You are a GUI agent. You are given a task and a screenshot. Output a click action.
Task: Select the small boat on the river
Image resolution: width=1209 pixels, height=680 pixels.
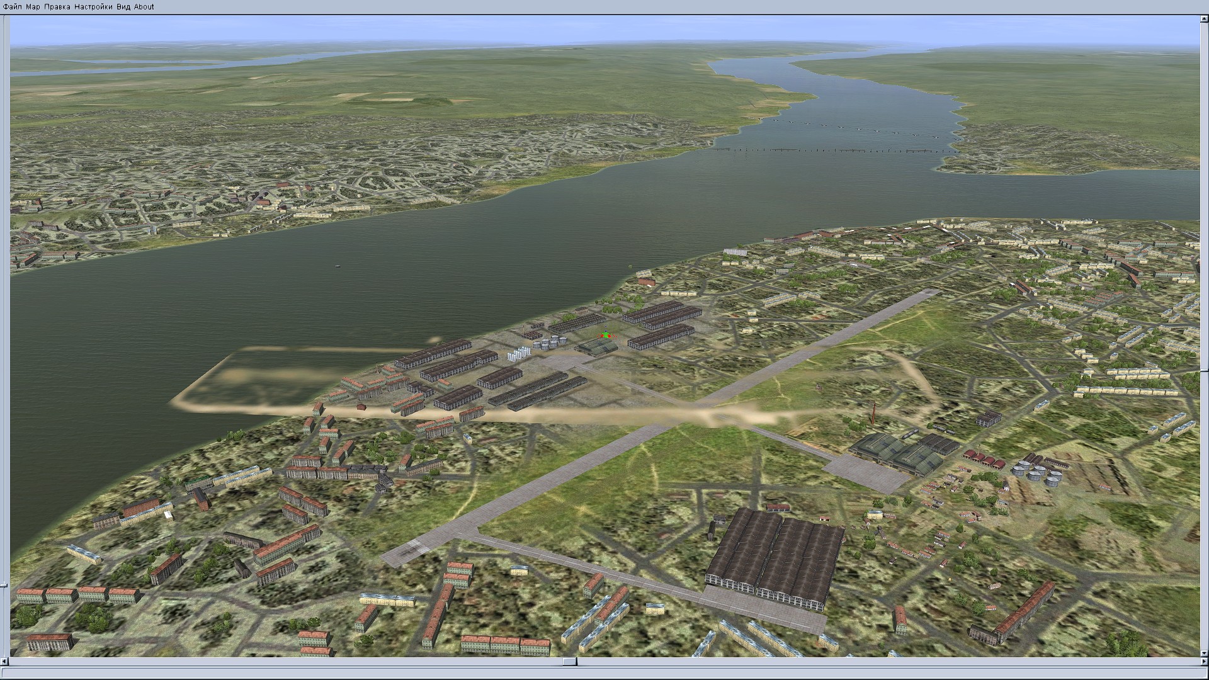coord(338,265)
